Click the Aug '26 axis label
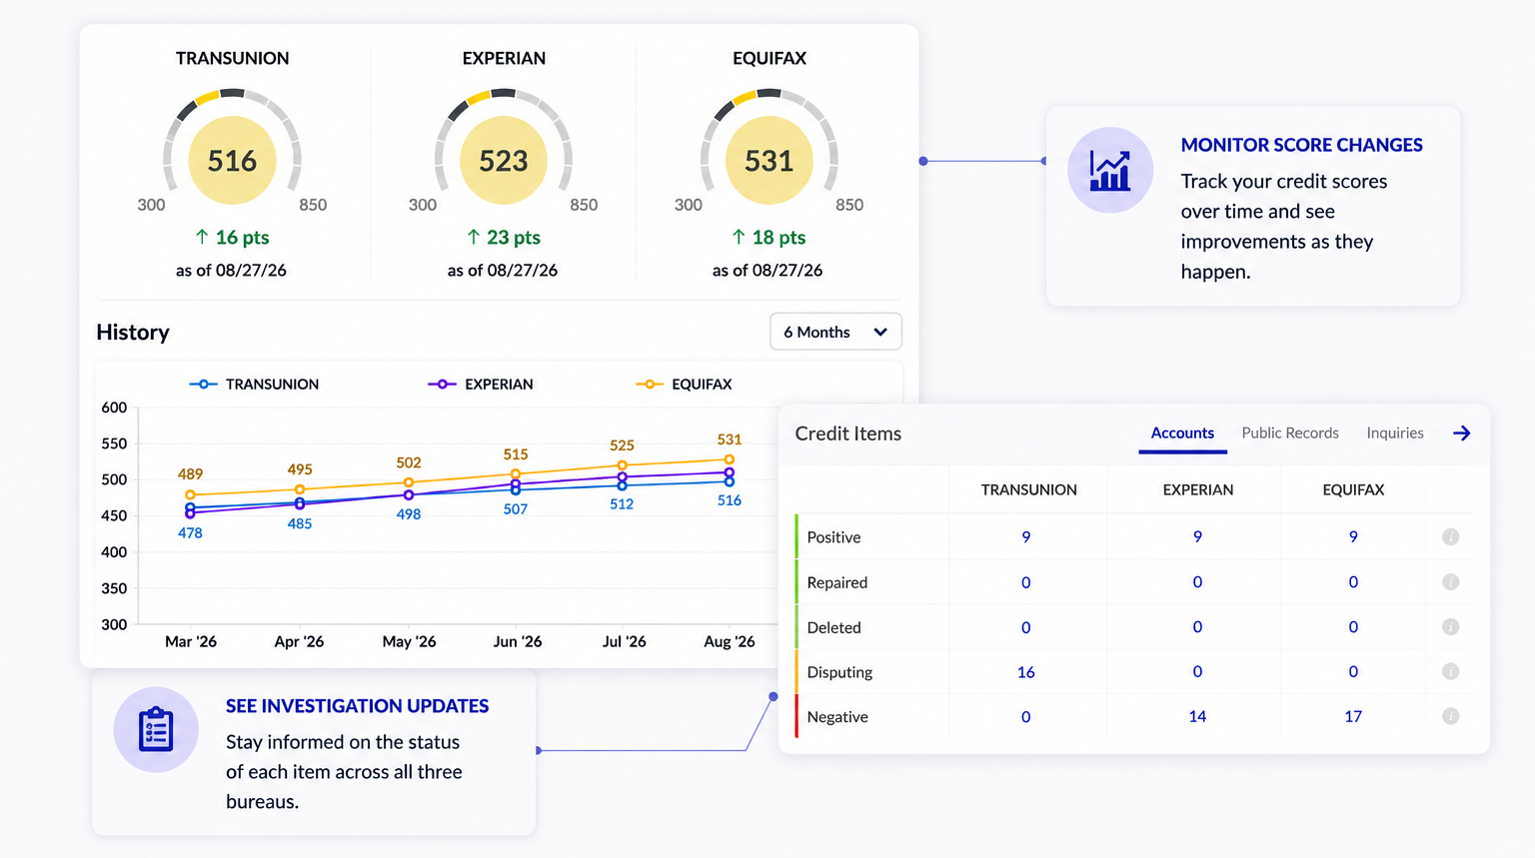 (730, 641)
